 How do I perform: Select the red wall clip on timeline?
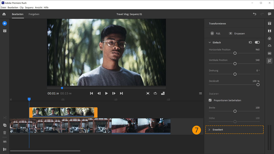(141, 126)
